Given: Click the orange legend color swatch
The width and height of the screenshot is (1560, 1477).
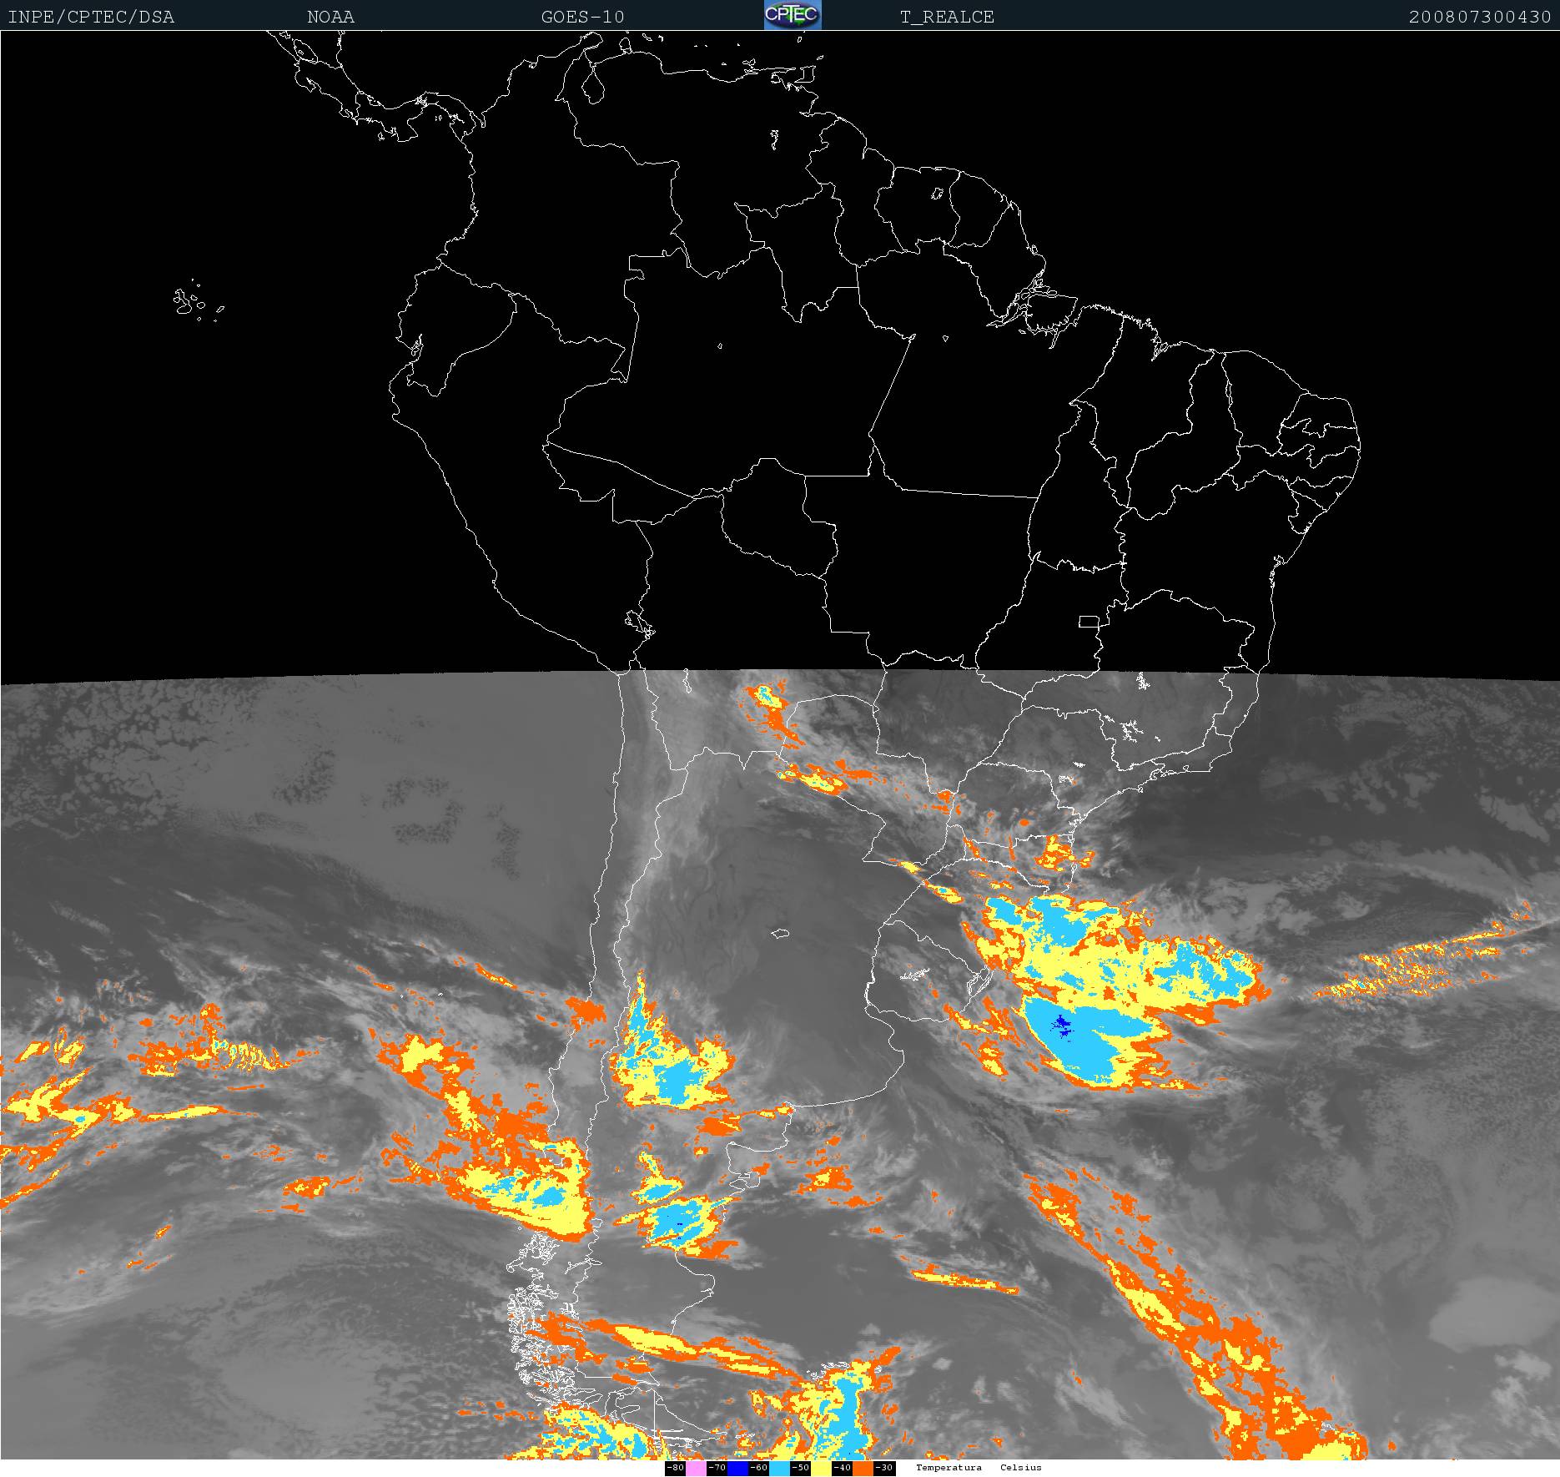Looking at the screenshot, I should pos(863,1468).
